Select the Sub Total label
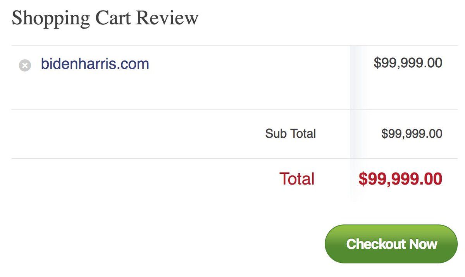 (290, 134)
